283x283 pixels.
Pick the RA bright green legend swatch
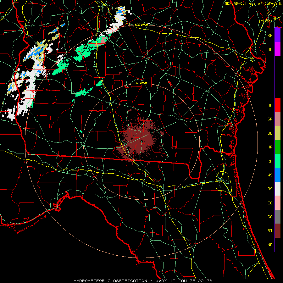point(278,161)
